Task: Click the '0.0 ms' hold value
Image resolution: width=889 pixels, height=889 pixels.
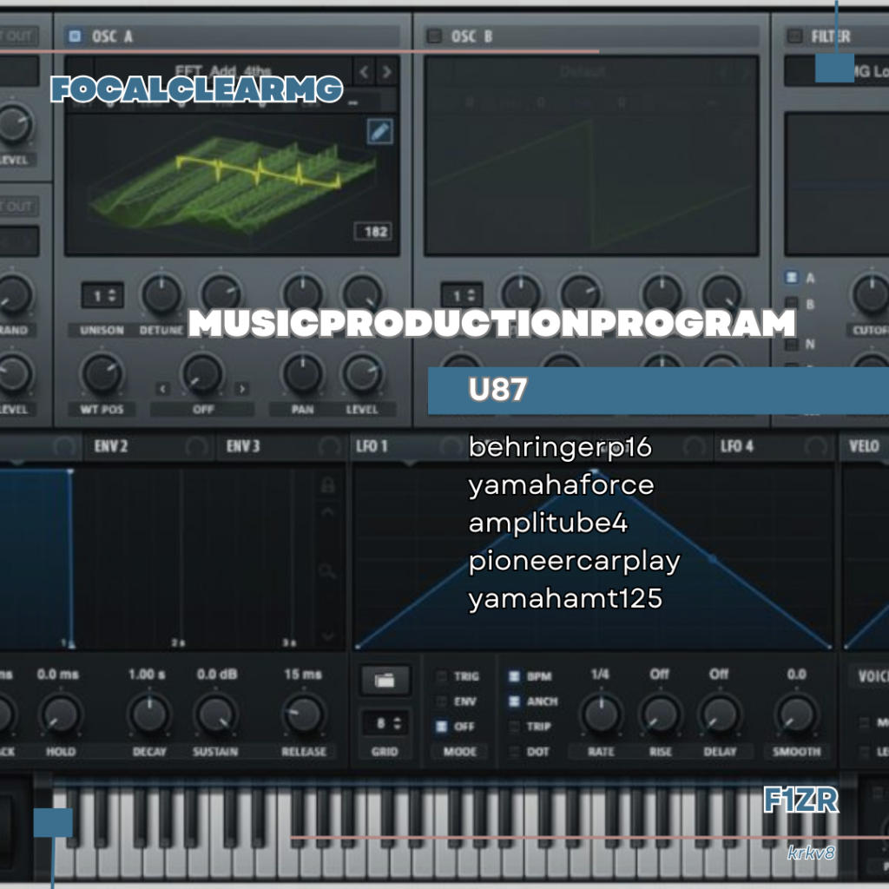Action: [x=58, y=674]
